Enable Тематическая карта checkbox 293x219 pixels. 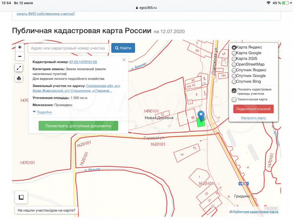point(234,100)
